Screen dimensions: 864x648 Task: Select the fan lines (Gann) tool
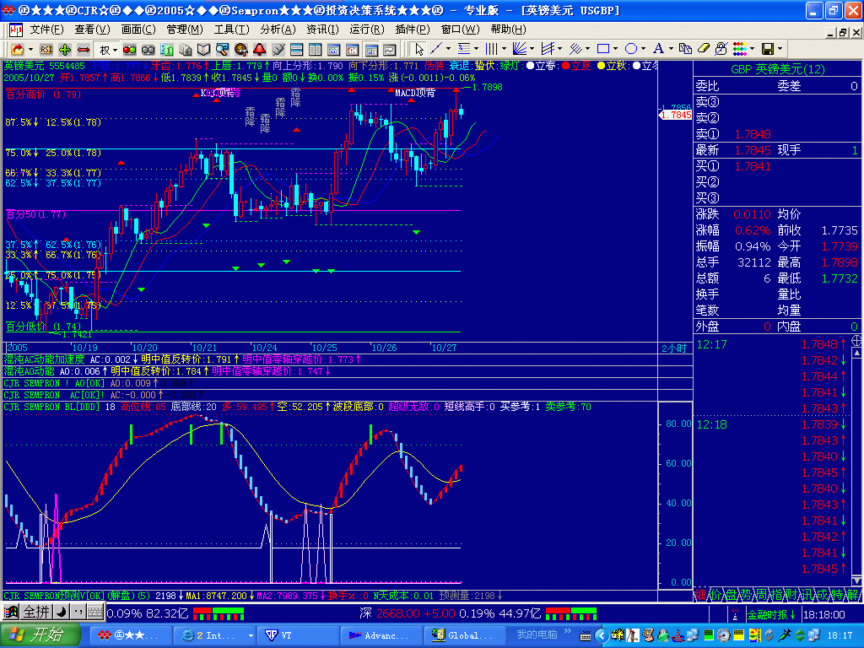(519, 49)
